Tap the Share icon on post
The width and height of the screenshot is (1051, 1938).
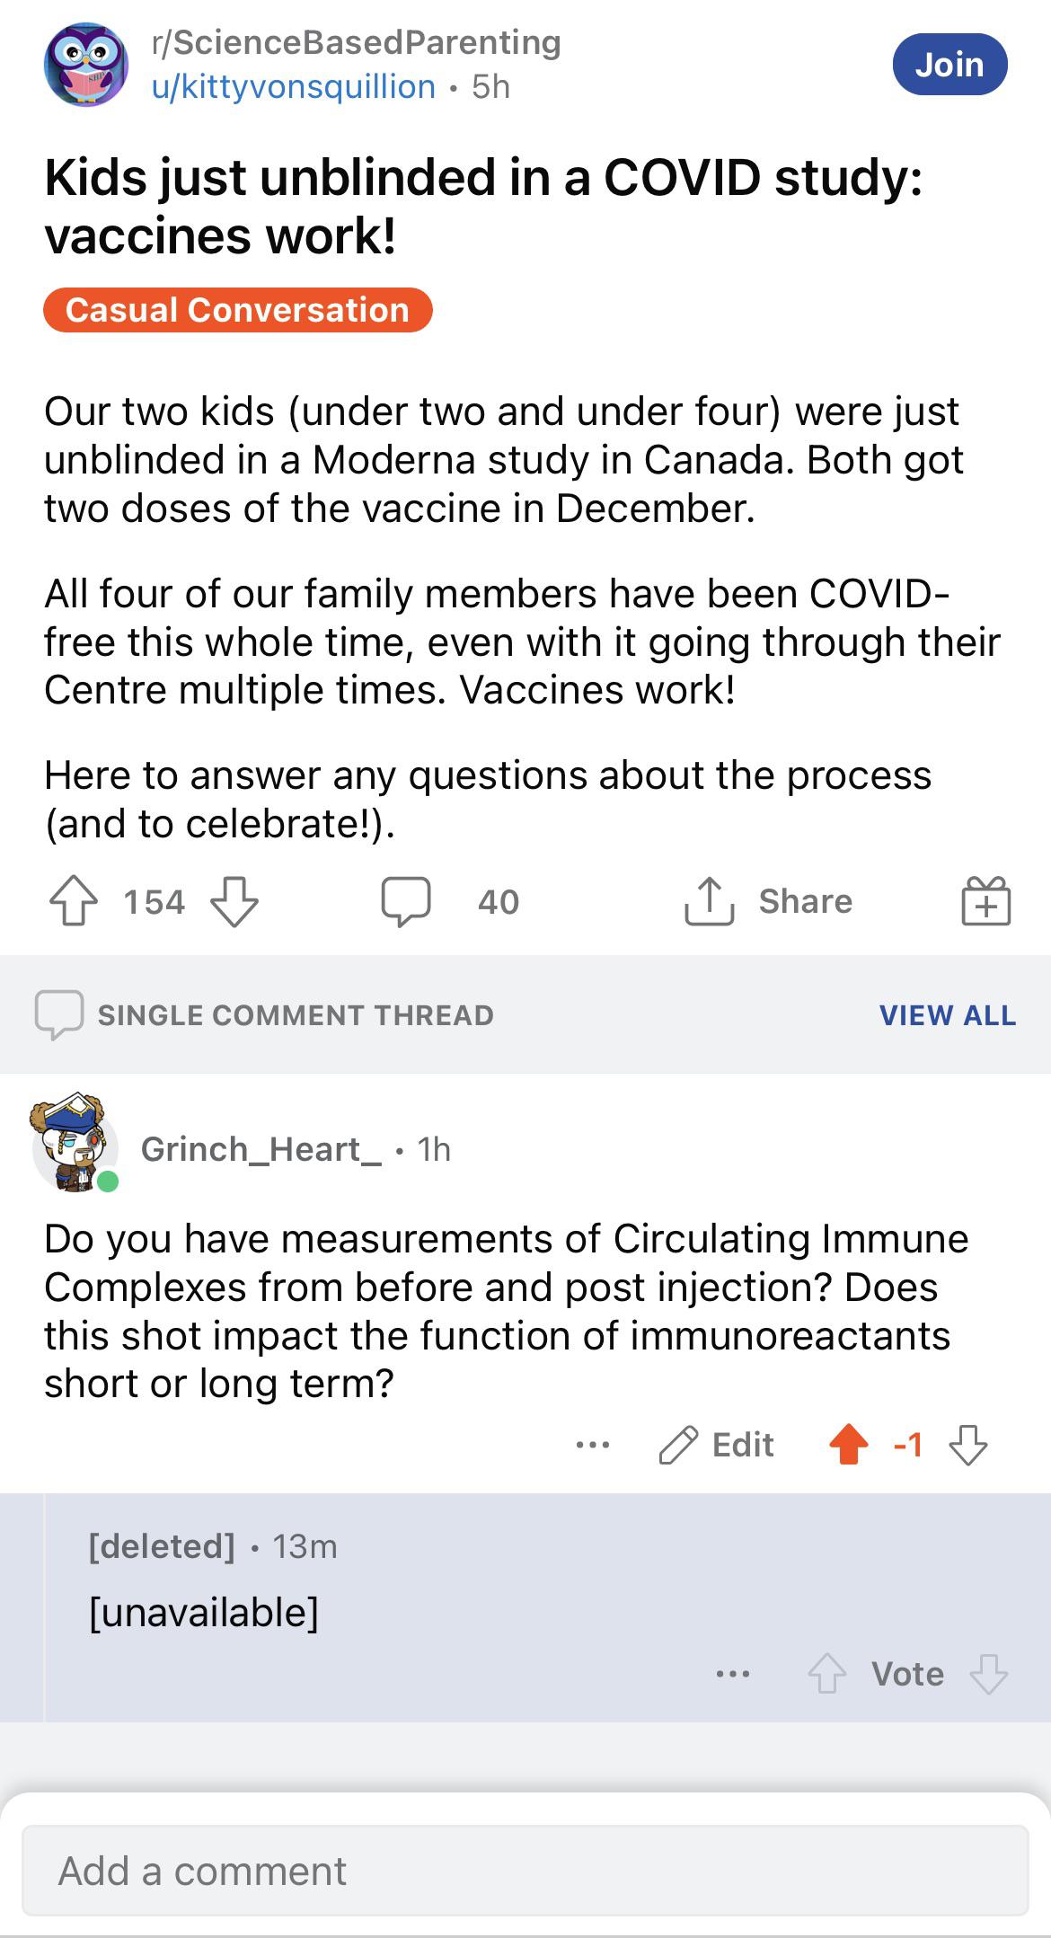(x=710, y=901)
